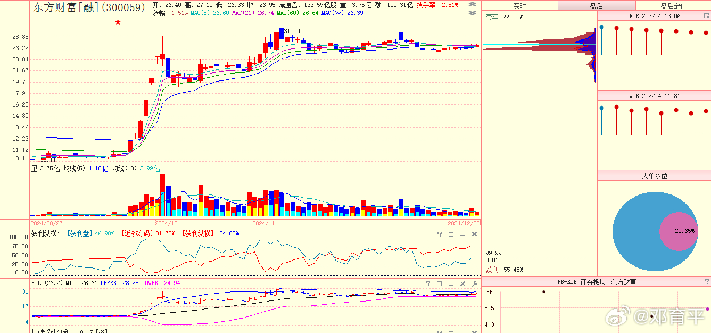Click the 套牢: 44.55% chip label
Image resolution: width=711 pixels, height=333 pixels.
pyautogui.click(x=504, y=17)
